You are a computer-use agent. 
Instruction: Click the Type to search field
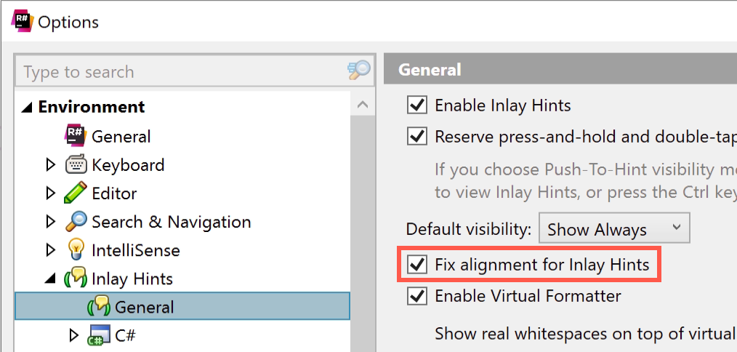click(183, 71)
